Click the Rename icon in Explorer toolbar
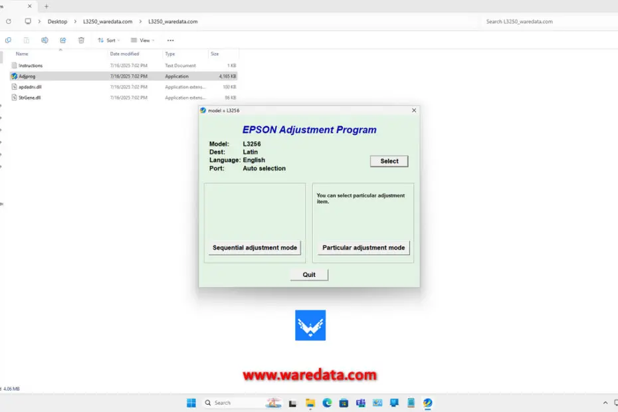 [x=45, y=41]
